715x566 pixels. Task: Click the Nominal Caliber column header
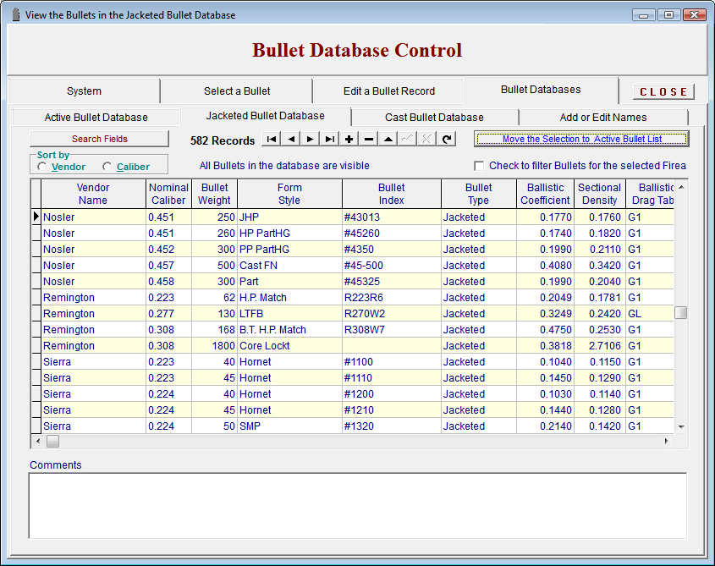click(168, 194)
